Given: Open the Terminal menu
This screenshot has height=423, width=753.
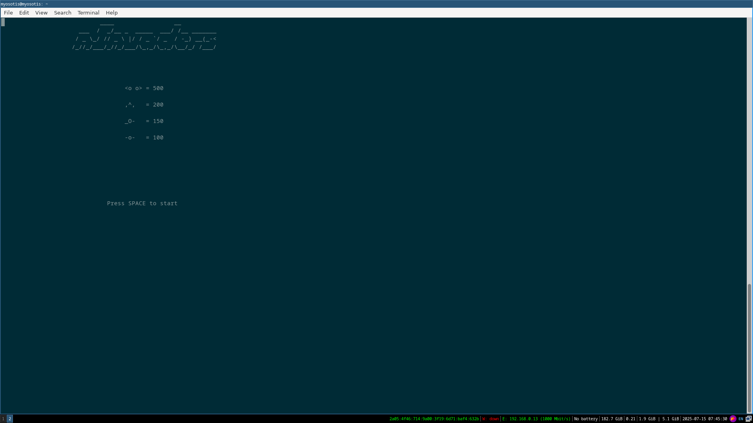Looking at the screenshot, I should point(88,13).
